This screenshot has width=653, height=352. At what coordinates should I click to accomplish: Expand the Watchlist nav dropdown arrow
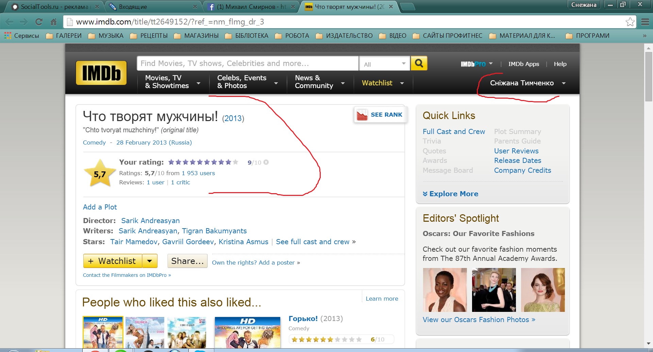click(x=402, y=83)
